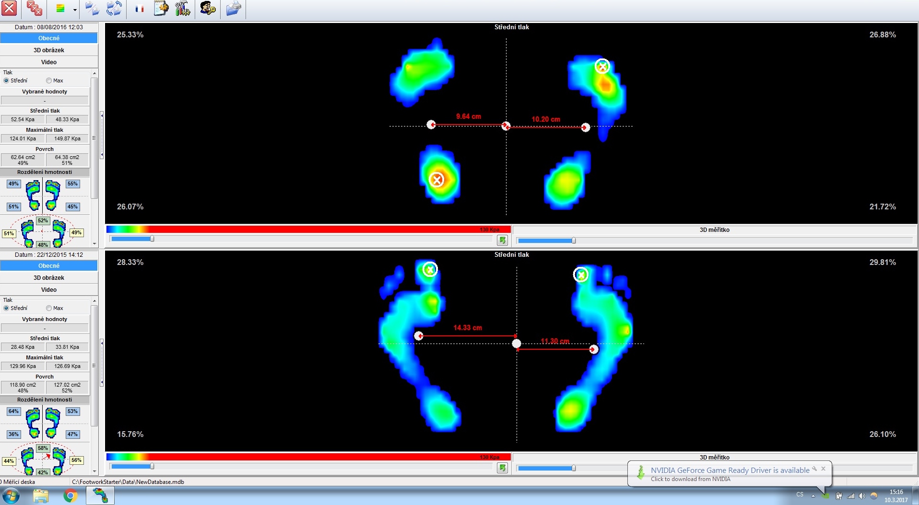Viewport: 919px width, 505px height.
Task: Collapse lower side panel via splitter arrow
Action: (102, 363)
